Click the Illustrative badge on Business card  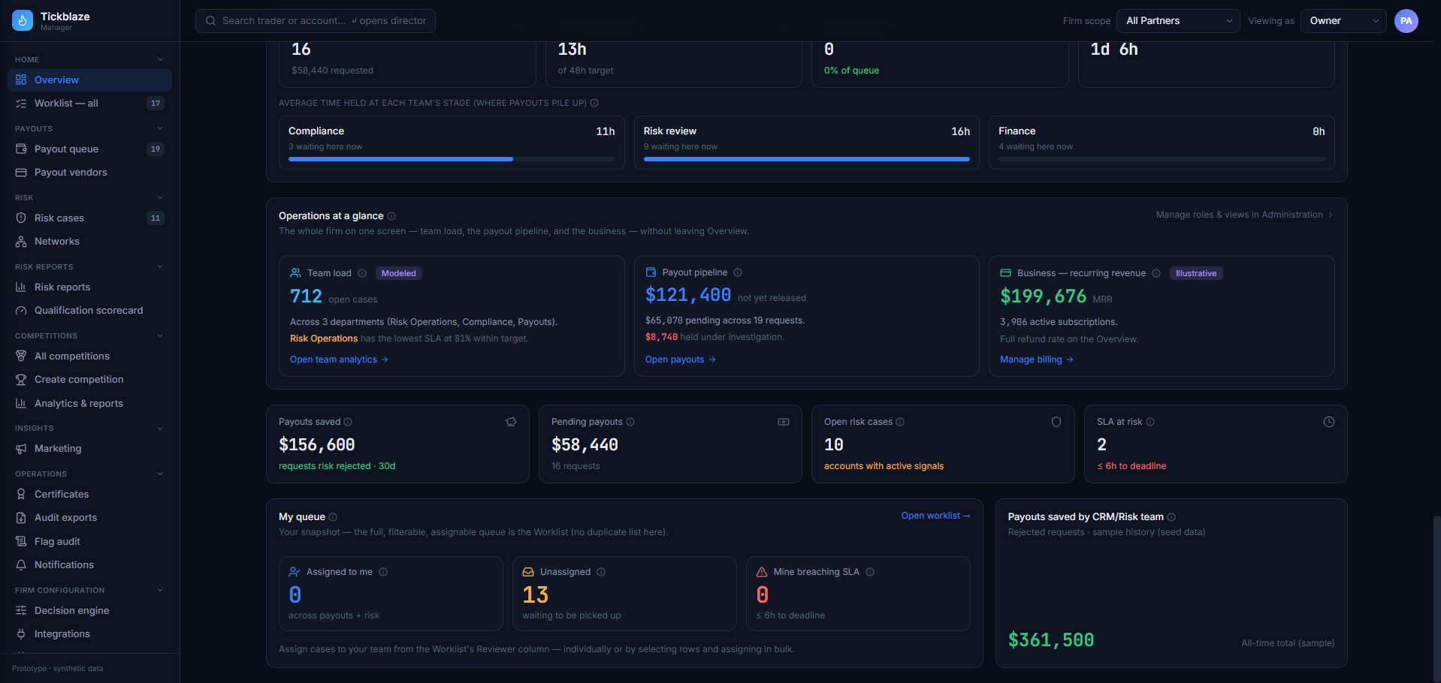tap(1196, 273)
